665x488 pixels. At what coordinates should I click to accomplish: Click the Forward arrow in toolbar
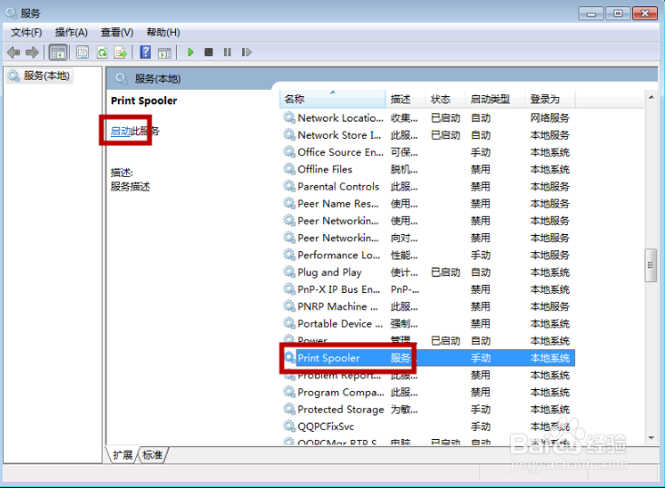coord(33,53)
